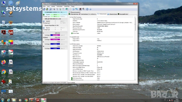Collapse the Logical Drive(s) section
Image resolution: width=182 pixels, height=102 pixels.
coord(70,37)
